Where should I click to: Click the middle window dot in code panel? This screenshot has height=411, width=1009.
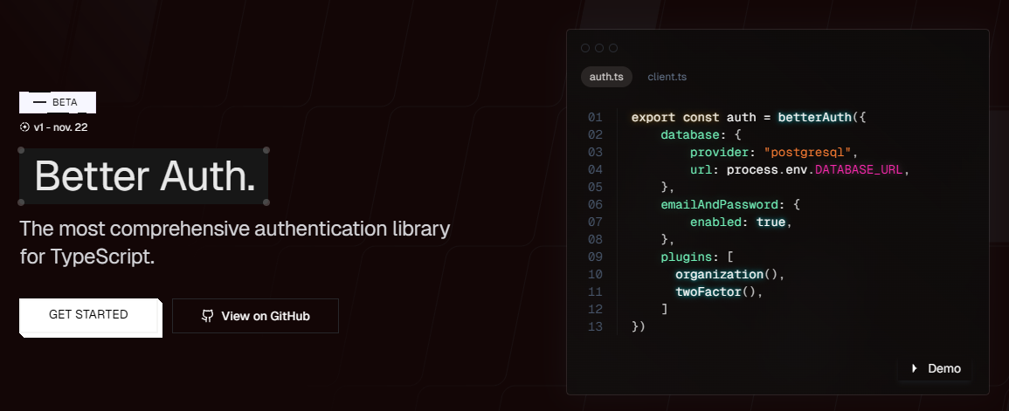[599, 48]
